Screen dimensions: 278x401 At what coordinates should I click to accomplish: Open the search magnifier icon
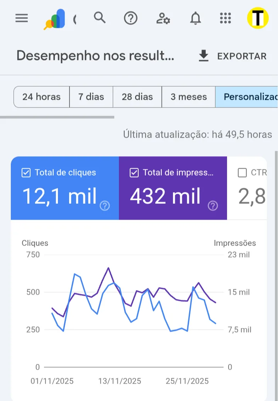100,18
